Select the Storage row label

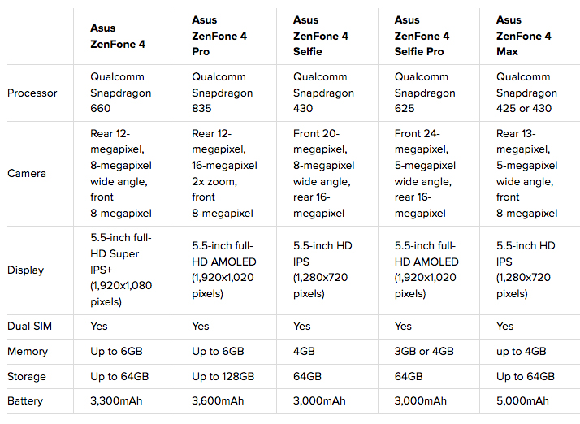[x=27, y=376]
